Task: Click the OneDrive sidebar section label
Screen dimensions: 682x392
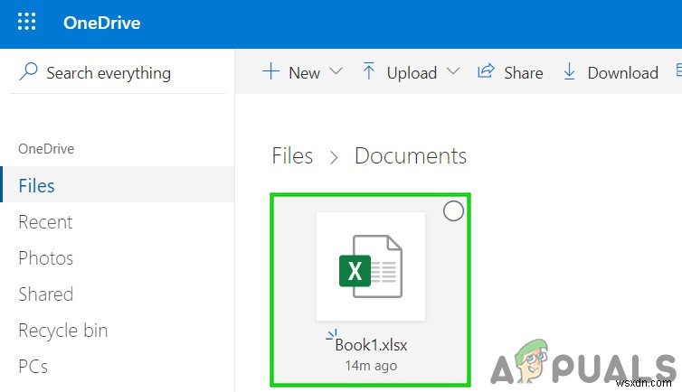Action: (x=46, y=149)
